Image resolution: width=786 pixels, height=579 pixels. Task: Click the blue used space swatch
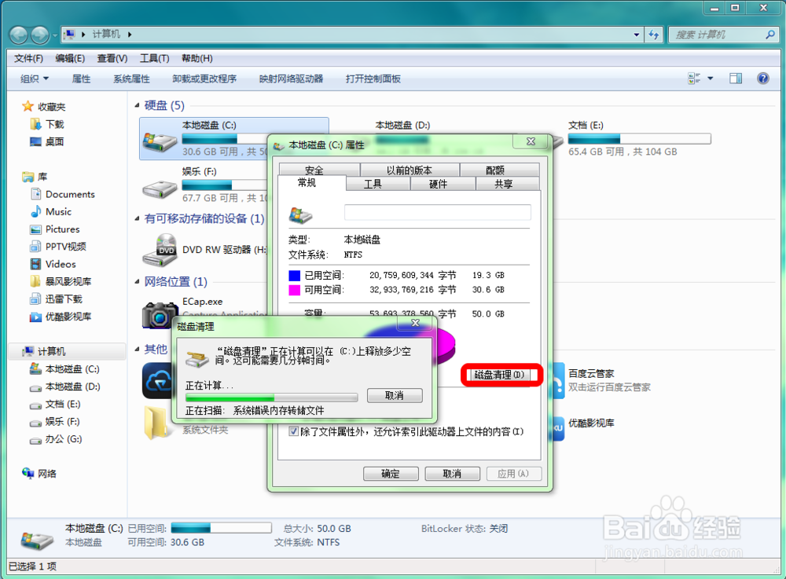pos(294,275)
